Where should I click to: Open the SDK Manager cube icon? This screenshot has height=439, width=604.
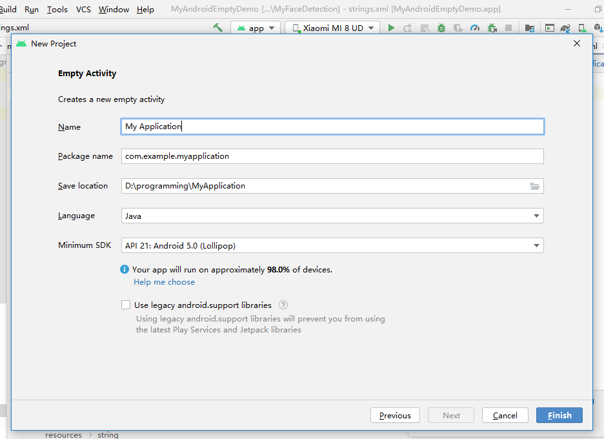[x=598, y=28]
